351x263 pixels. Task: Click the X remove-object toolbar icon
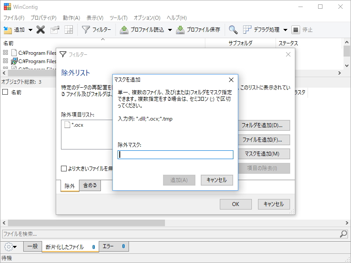point(40,30)
